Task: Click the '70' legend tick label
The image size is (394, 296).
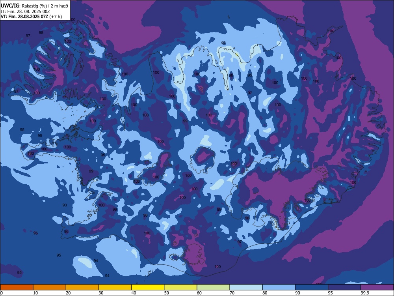Action: (x=232, y=293)
